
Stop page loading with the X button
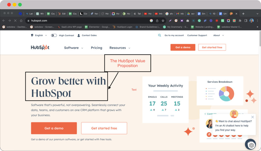tap(15, 21)
